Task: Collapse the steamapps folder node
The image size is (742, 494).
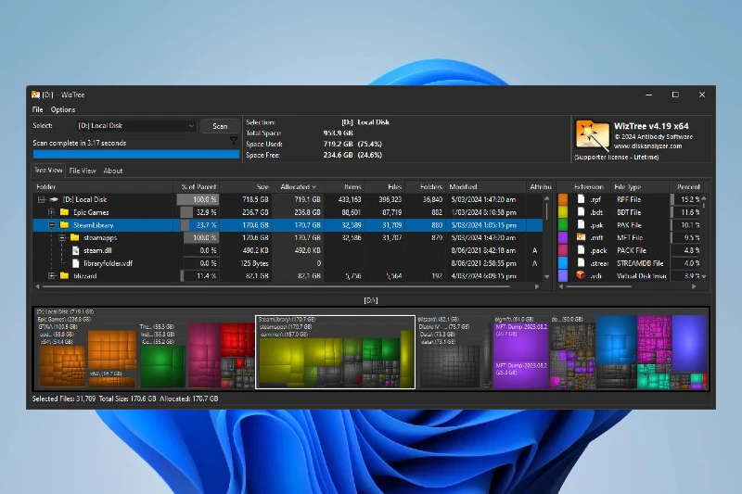Action: tap(62, 237)
